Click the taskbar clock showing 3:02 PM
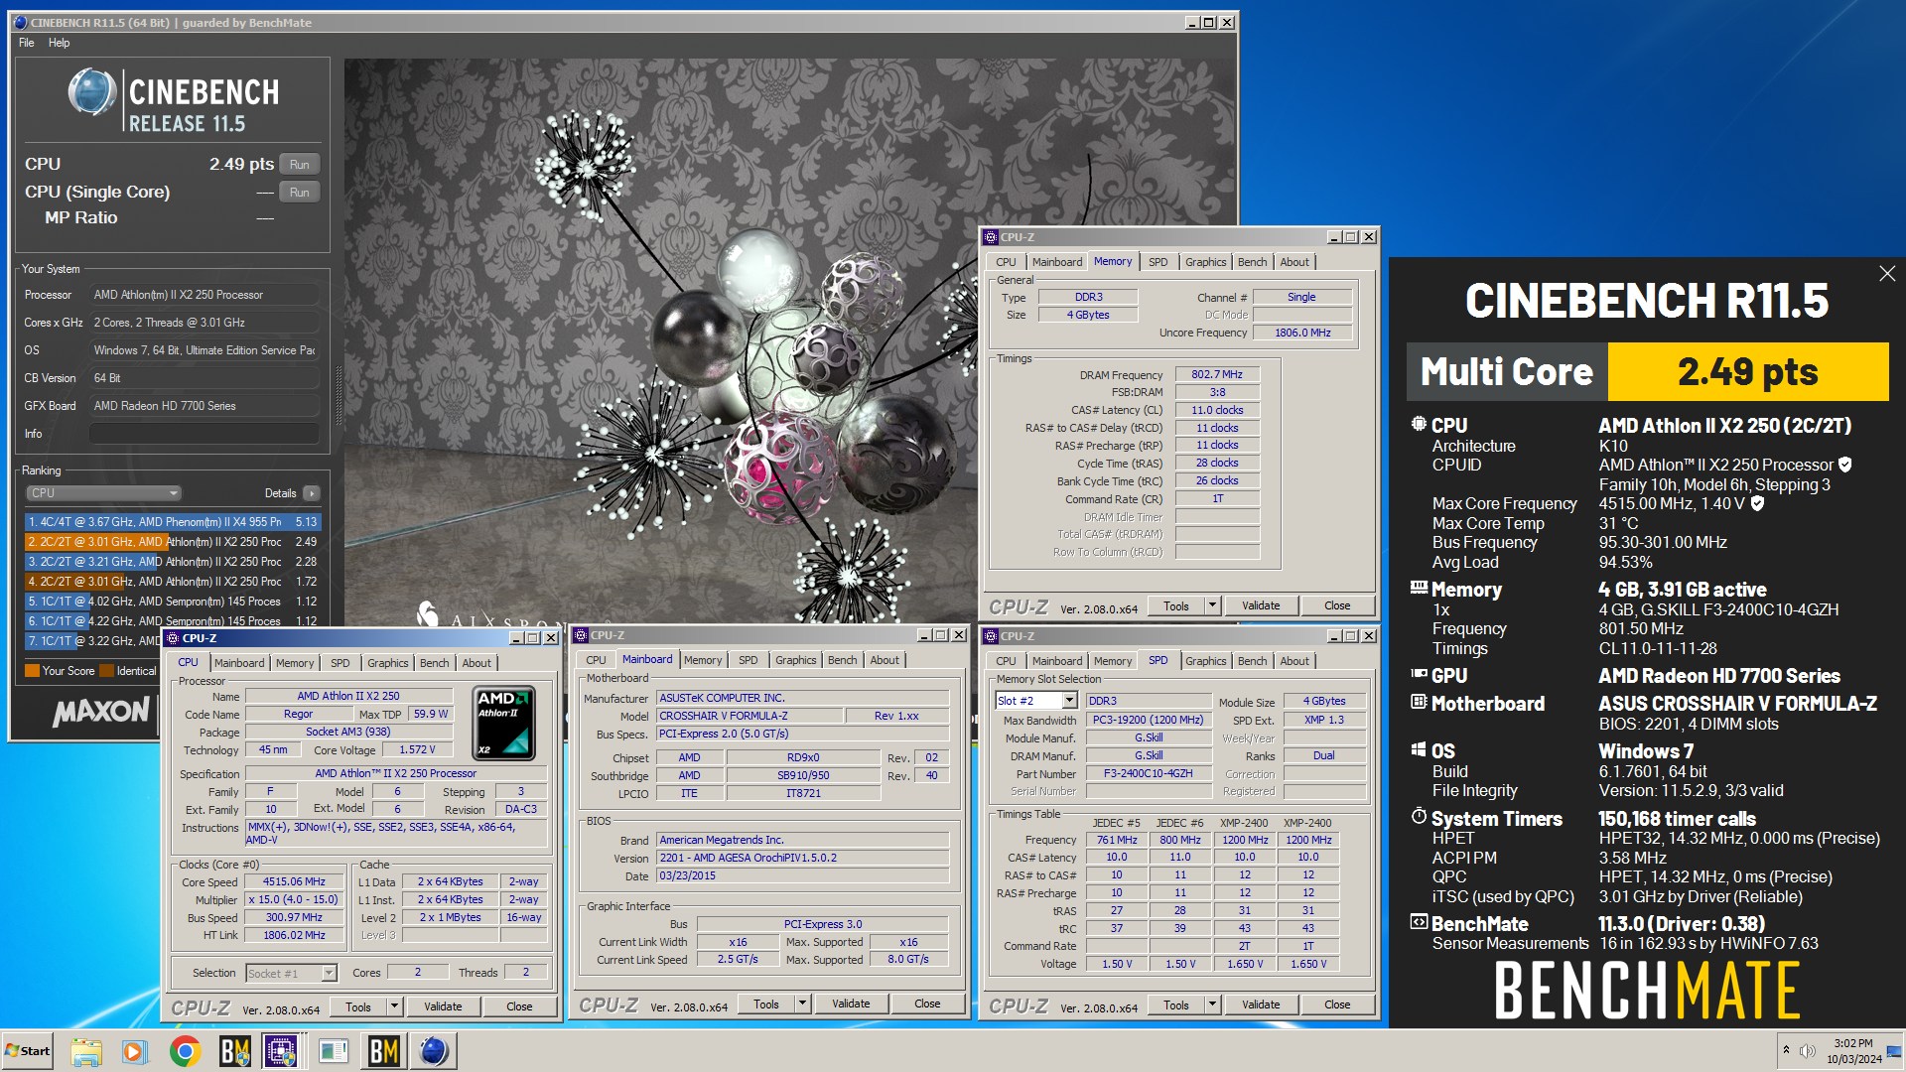The width and height of the screenshot is (1906, 1072). [1853, 1051]
